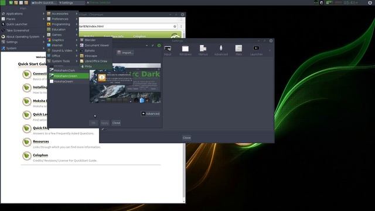Click Close at bottom of Settings window
This screenshot has width=375, height=211.
pyautogui.click(x=187, y=138)
